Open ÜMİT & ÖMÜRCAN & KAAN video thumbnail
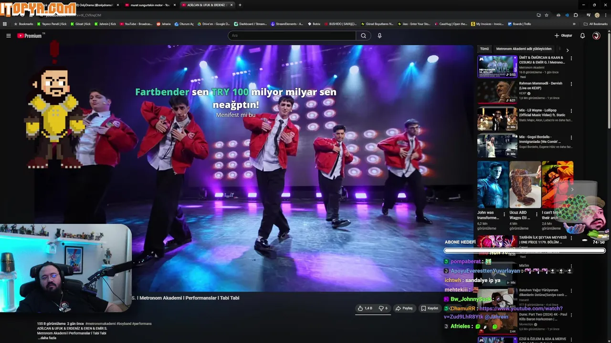The height and width of the screenshot is (343, 611). [497, 66]
